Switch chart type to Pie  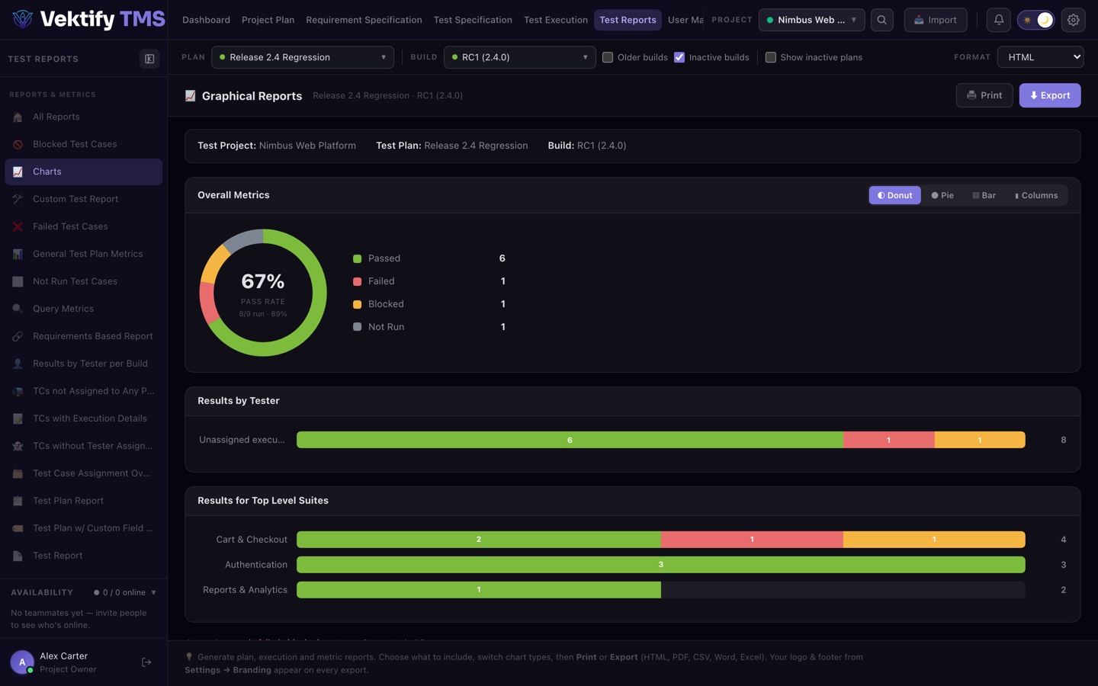942,195
